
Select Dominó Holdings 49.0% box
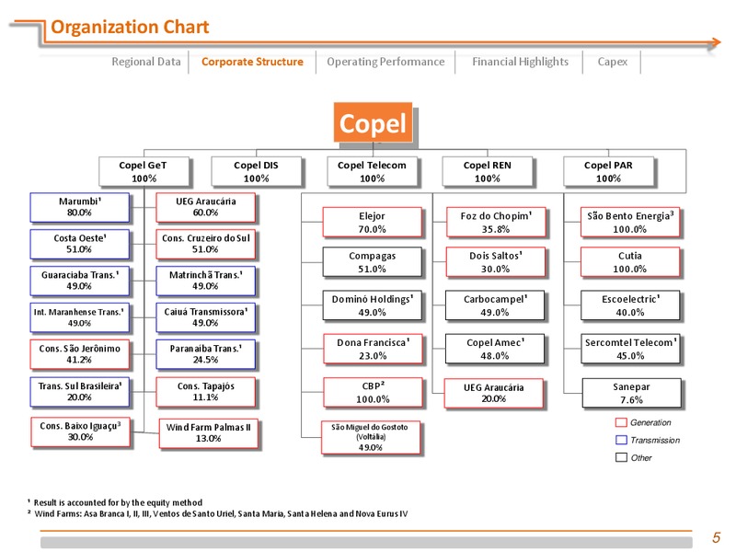pyautogui.click(x=372, y=305)
